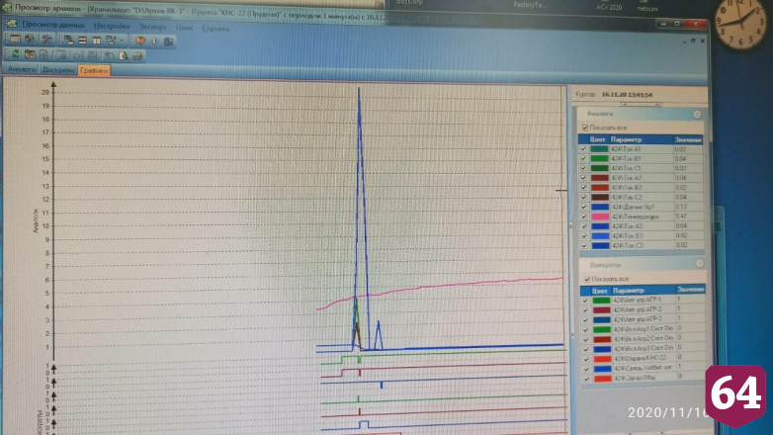Image resolution: width=773 pixels, height=435 pixels.
Task: Click the green refresh icon
Action: pos(15,53)
